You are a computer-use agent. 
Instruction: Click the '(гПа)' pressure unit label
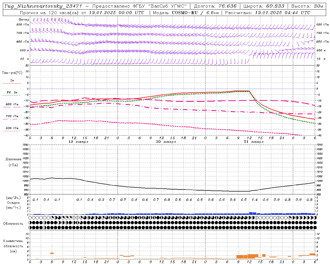[x=13, y=165]
